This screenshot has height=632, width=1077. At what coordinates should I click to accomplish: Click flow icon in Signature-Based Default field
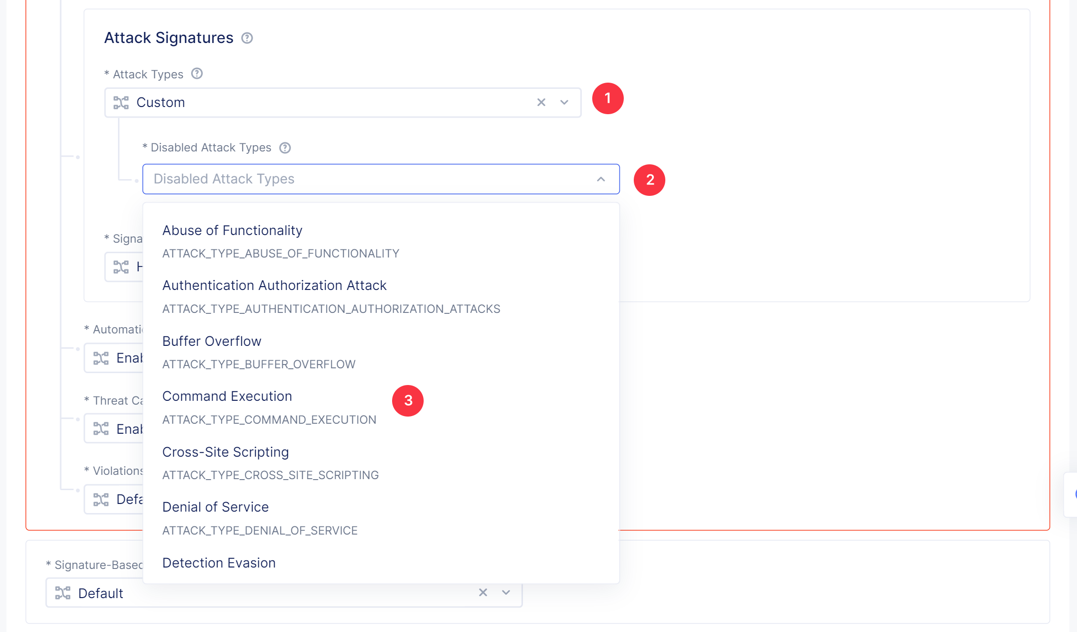(63, 593)
